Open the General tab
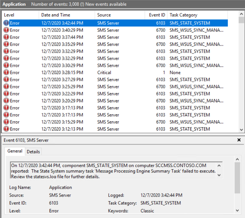The image size is (245, 218). pos(15,151)
